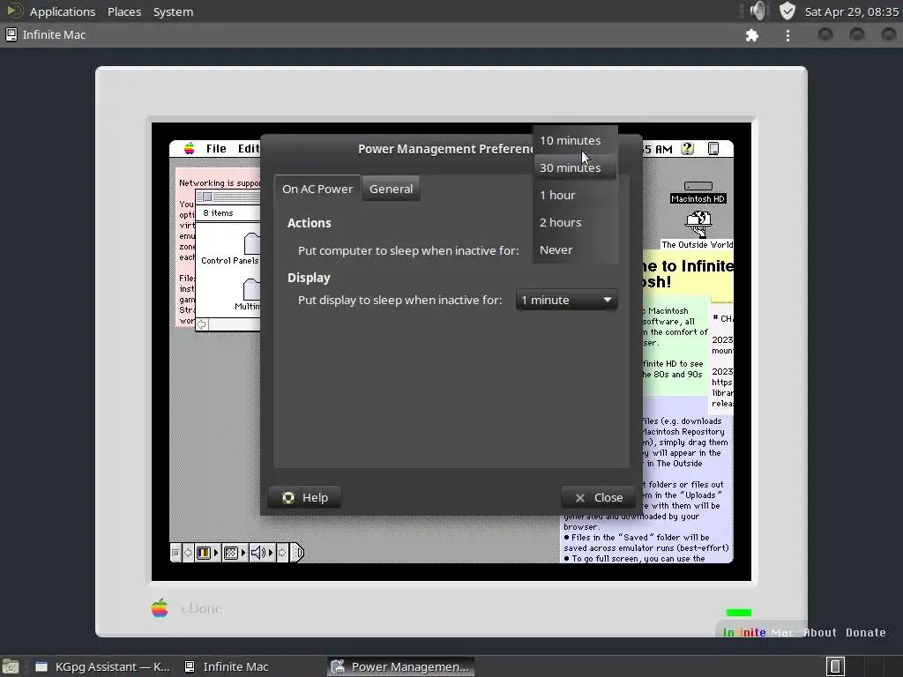Choose Never for computer sleep
The image size is (903, 677).
click(575, 249)
